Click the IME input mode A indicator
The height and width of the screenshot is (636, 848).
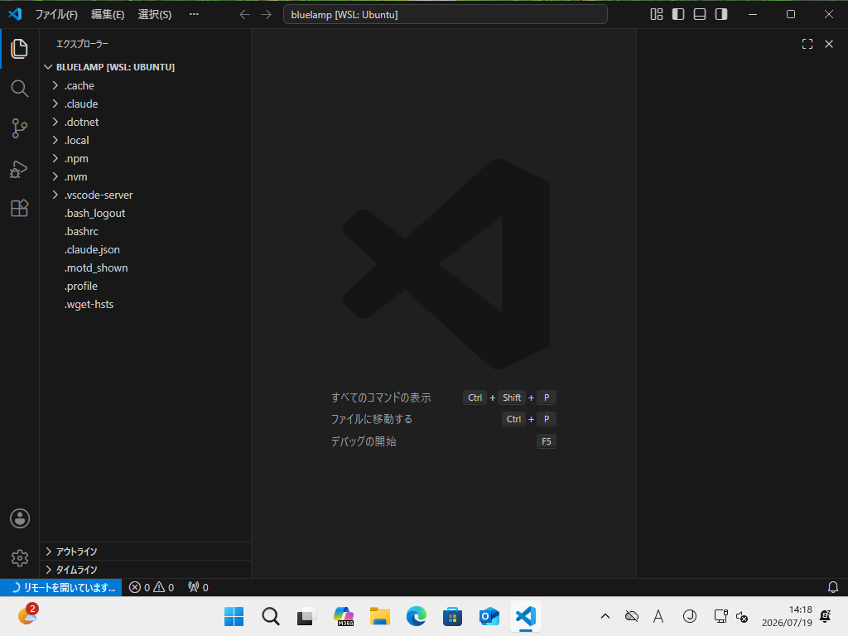(658, 616)
